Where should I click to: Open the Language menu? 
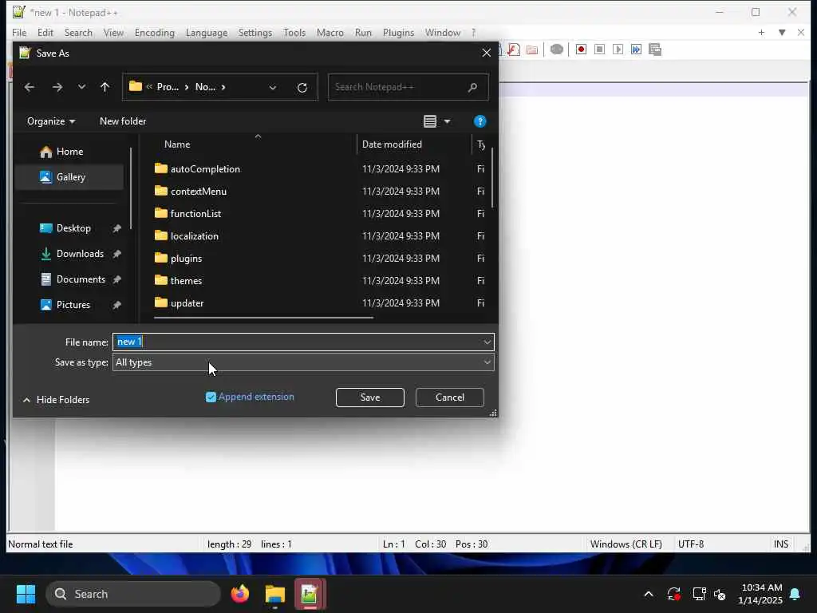click(x=207, y=32)
